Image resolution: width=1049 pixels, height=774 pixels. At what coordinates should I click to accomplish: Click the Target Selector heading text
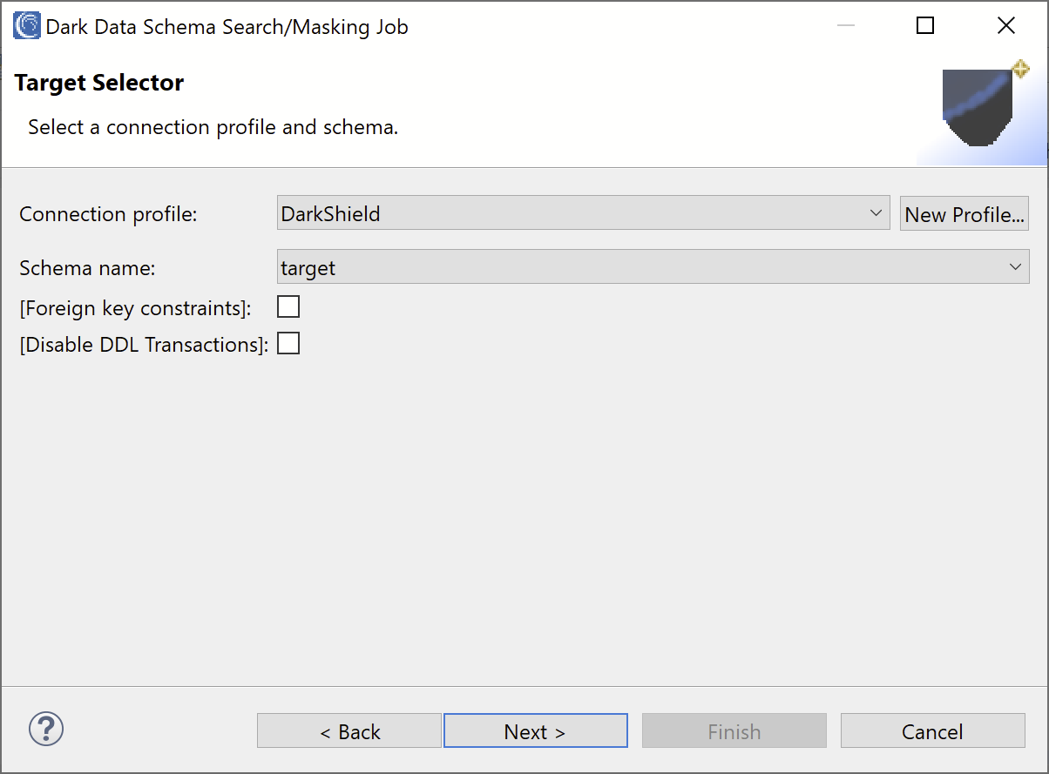coord(99,83)
